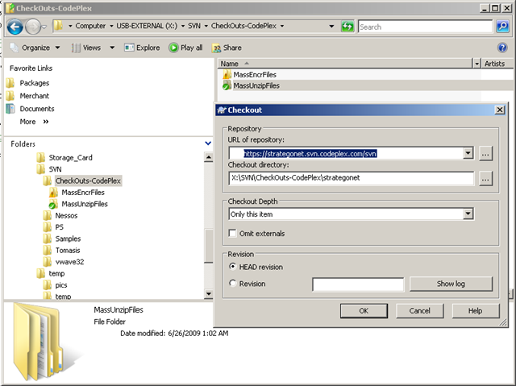The image size is (516, 386).
Task: Open the URL of repository dropdown
Action: click(x=468, y=153)
